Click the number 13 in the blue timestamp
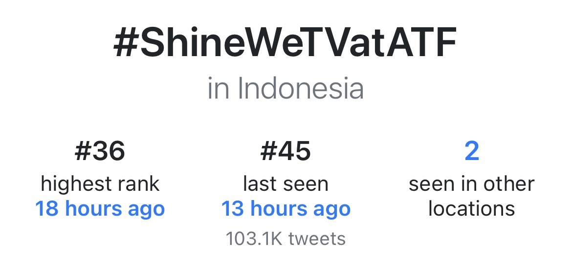572x263 pixels. (234, 209)
